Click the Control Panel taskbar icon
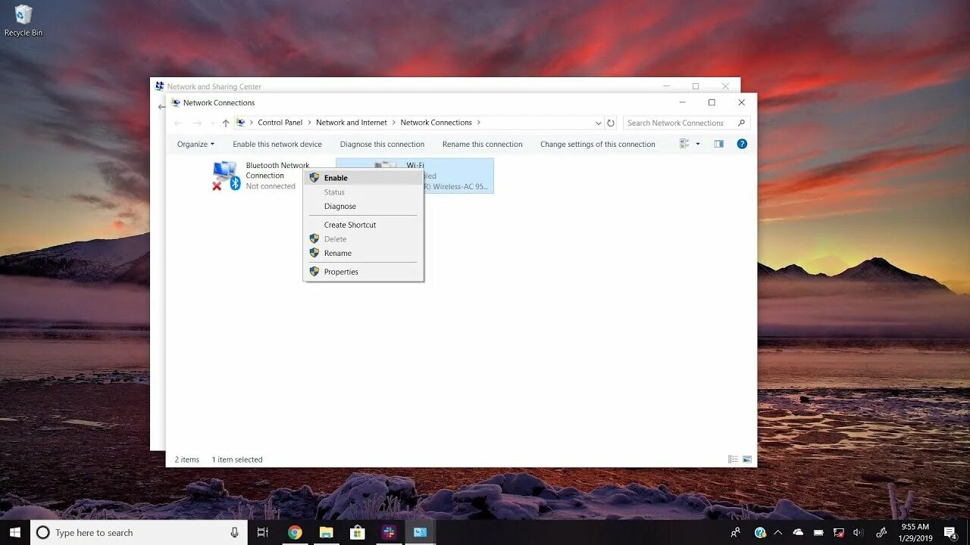This screenshot has width=970, height=545. pos(420,532)
